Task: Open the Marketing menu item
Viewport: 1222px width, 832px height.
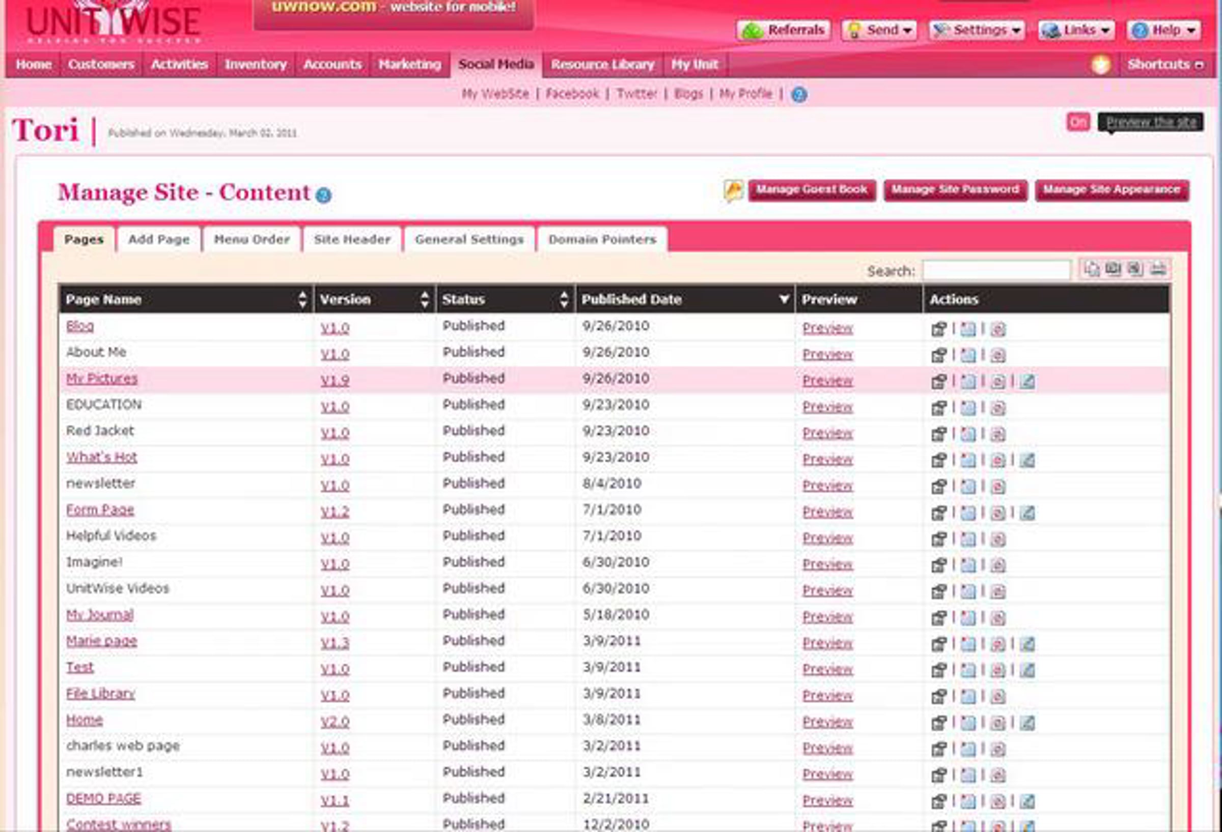Action: pyautogui.click(x=409, y=65)
